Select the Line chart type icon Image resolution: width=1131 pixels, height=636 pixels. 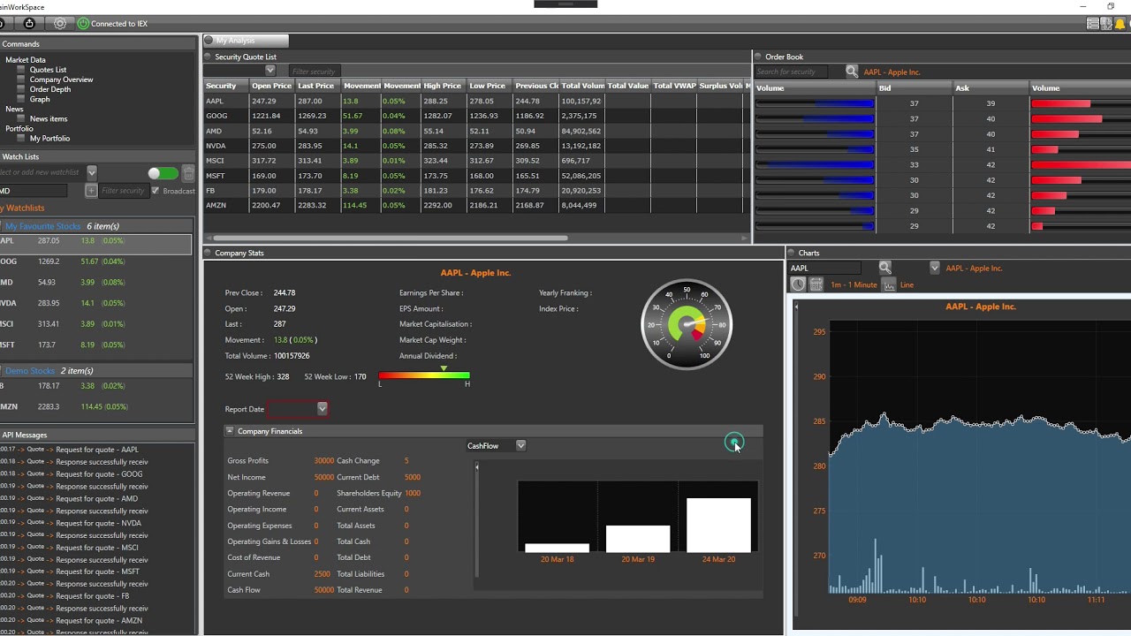click(x=889, y=284)
